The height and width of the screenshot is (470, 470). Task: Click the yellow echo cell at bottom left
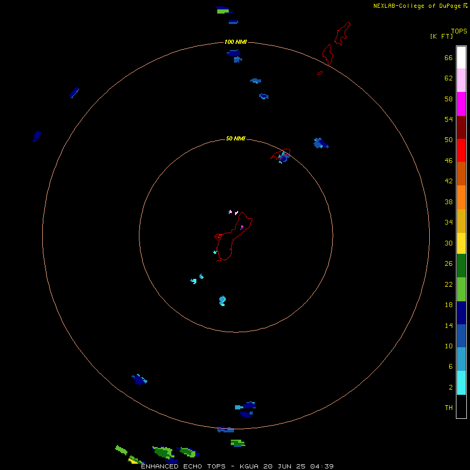[x=133, y=461]
